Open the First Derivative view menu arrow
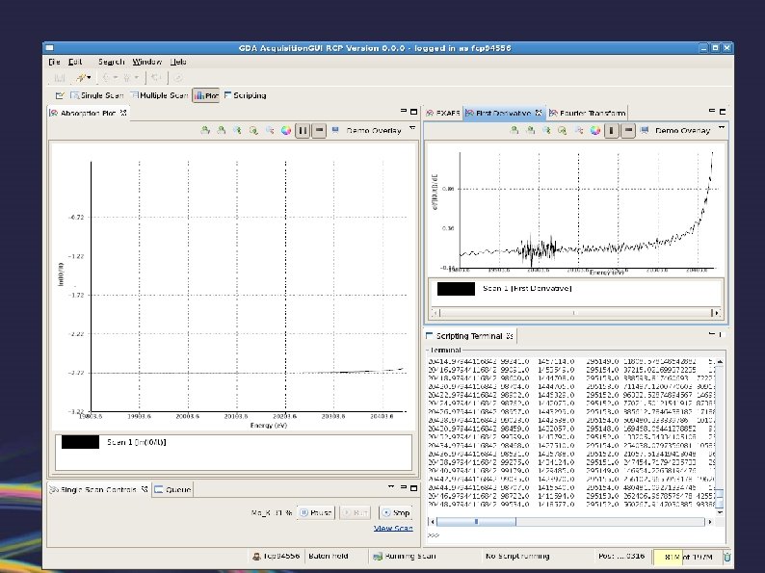765x573 pixels. [x=720, y=128]
